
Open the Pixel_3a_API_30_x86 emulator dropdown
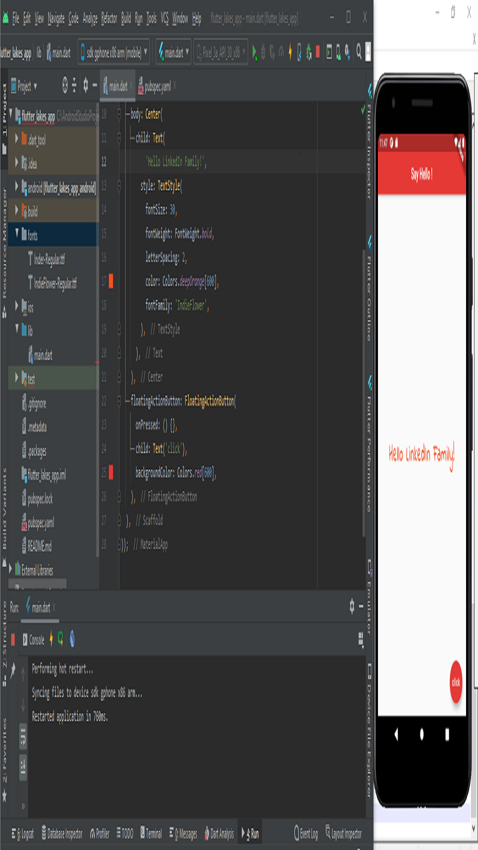tap(220, 53)
